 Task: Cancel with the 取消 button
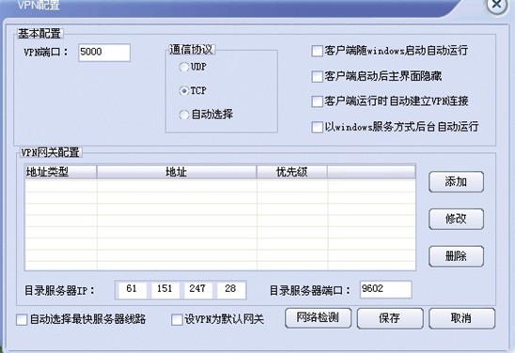(x=461, y=318)
